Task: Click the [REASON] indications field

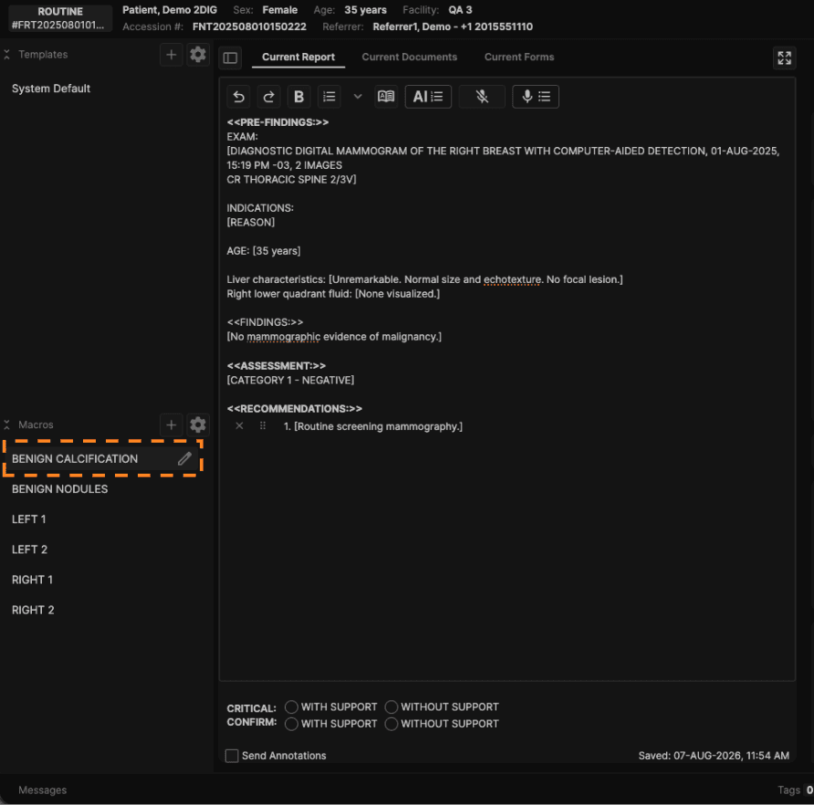Action: [x=251, y=223]
